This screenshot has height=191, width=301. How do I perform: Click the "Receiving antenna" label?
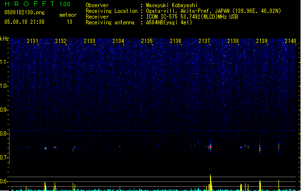(110, 22)
